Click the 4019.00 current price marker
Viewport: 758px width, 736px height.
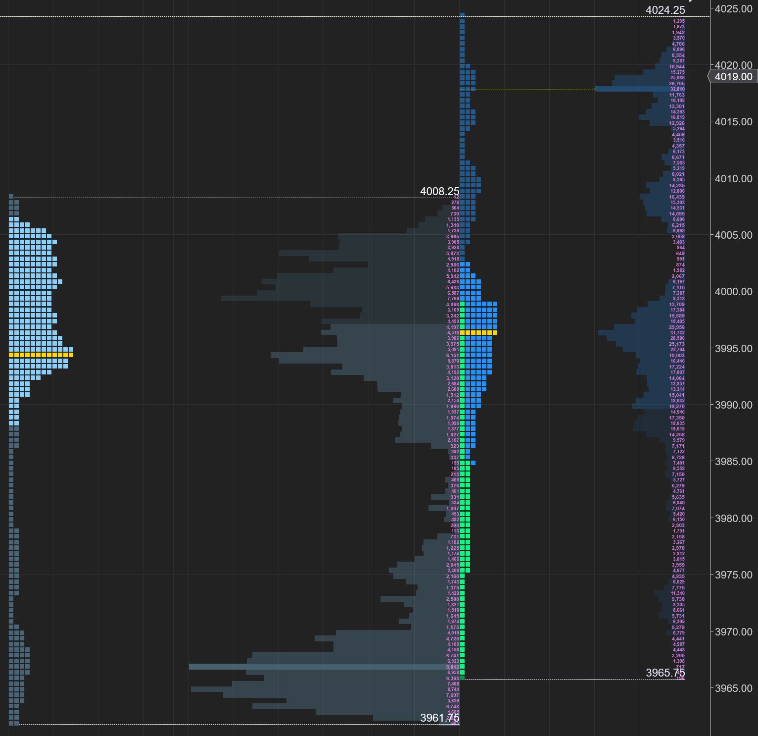[x=733, y=77]
